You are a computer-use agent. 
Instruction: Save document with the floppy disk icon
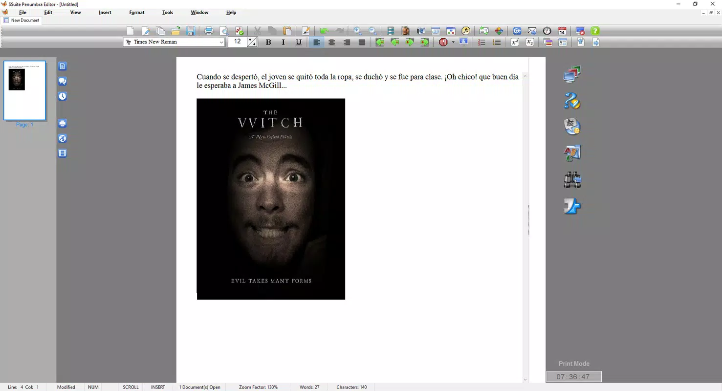click(191, 31)
